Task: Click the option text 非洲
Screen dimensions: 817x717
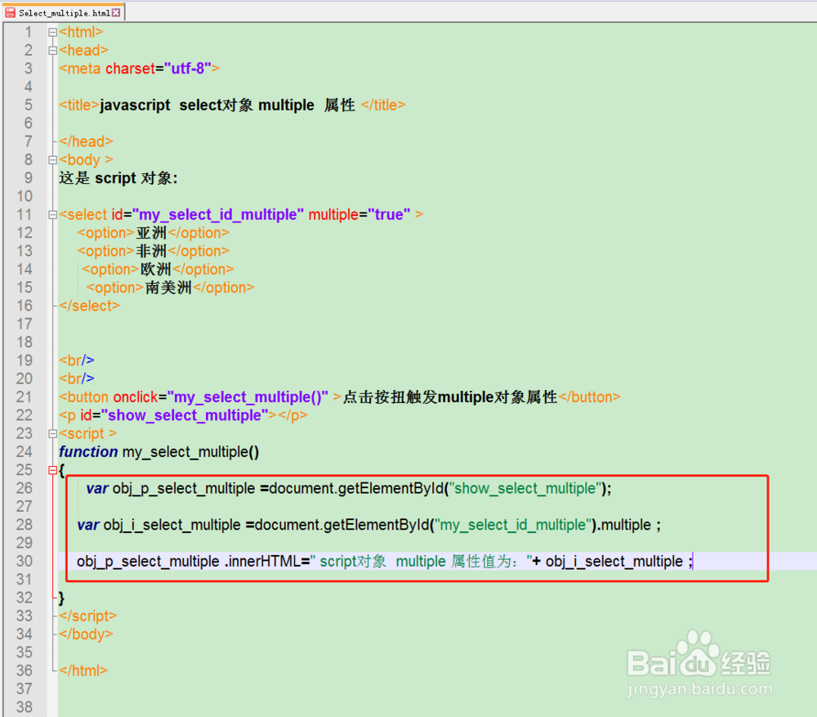Action: coord(151,251)
